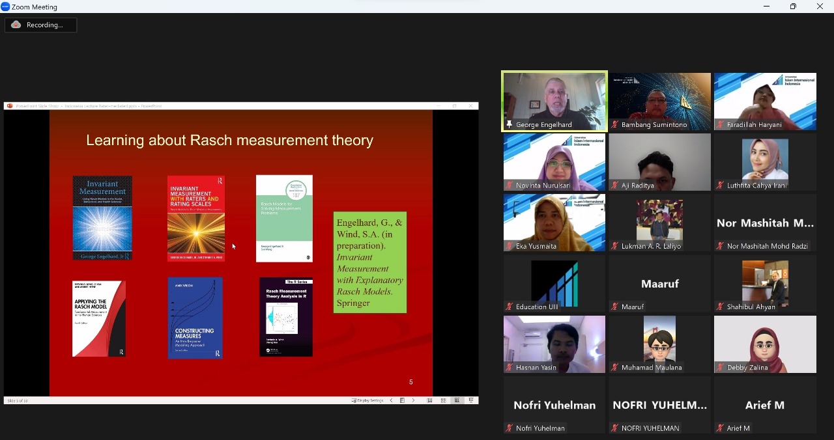Open slide show options menu icon between arrows
834x440 pixels.
(402, 400)
